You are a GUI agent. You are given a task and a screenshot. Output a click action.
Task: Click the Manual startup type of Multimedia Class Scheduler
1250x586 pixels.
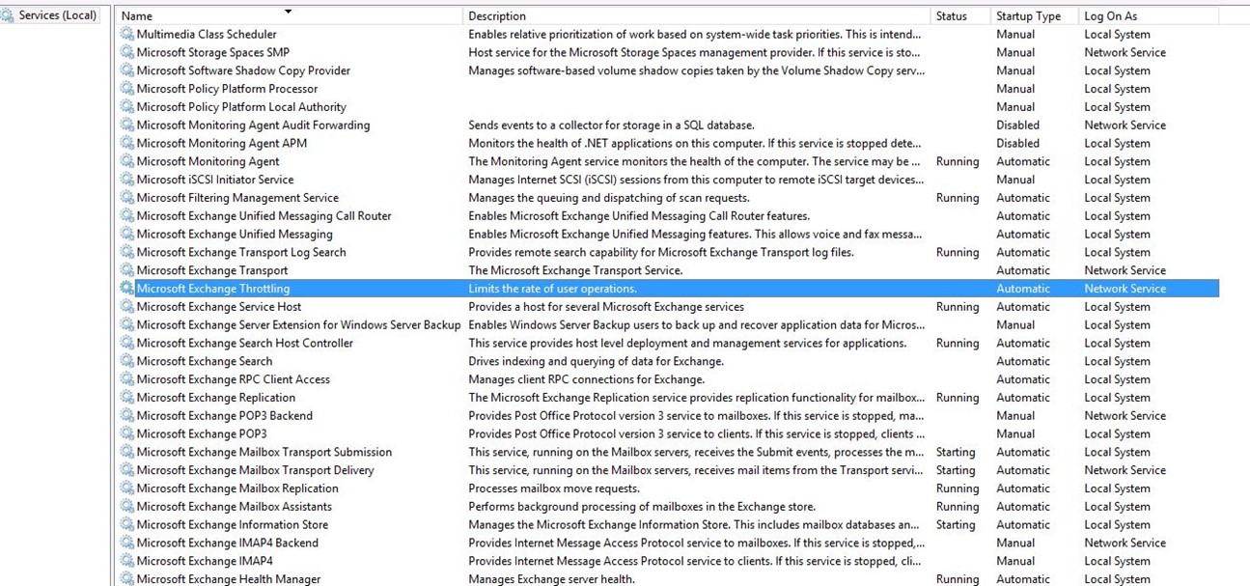(x=1015, y=34)
